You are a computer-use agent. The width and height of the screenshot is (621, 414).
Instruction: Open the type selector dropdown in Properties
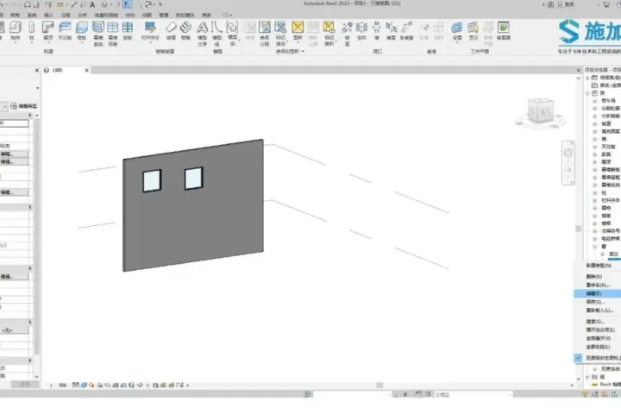tap(38, 88)
